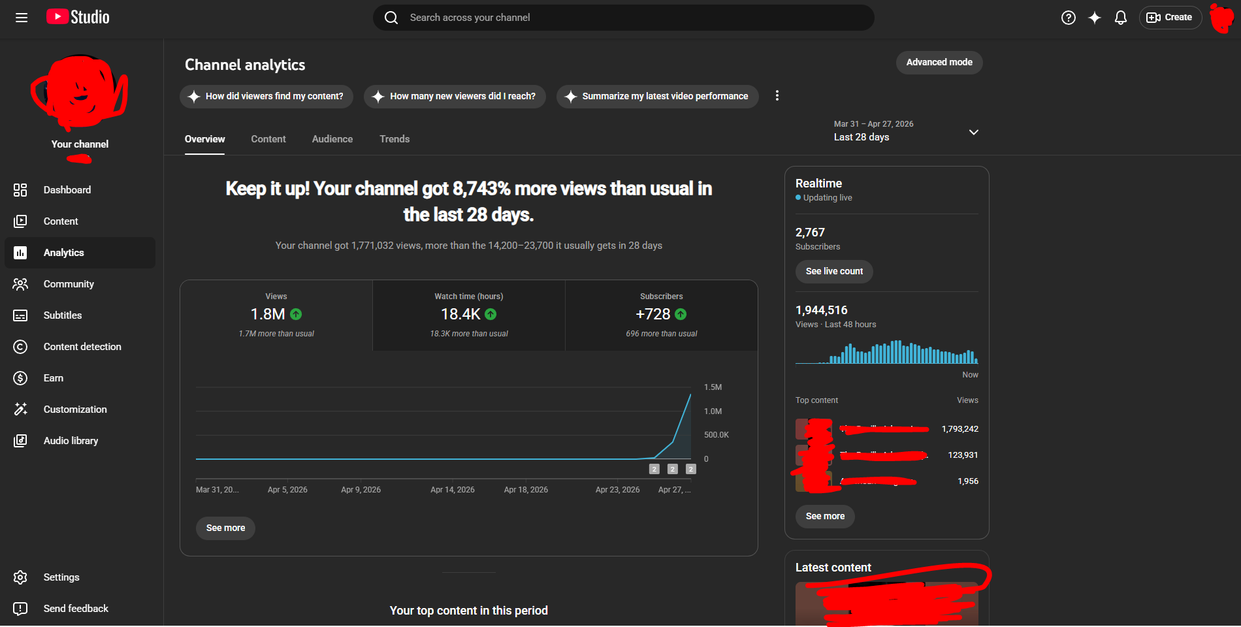Open the notifications bell
This screenshot has width=1241, height=627.
click(x=1121, y=18)
